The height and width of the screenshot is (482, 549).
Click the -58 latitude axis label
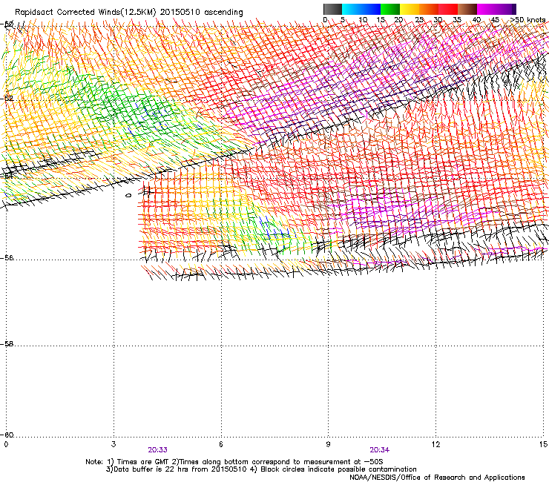[x=7, y=344]
